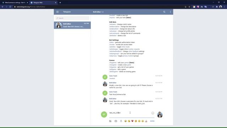Click the microphone icon to record voice

(x=121, y=121)
